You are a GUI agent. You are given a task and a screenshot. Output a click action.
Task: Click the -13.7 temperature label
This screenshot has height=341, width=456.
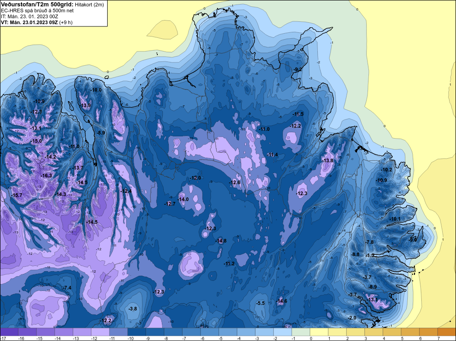click(78, 168)
